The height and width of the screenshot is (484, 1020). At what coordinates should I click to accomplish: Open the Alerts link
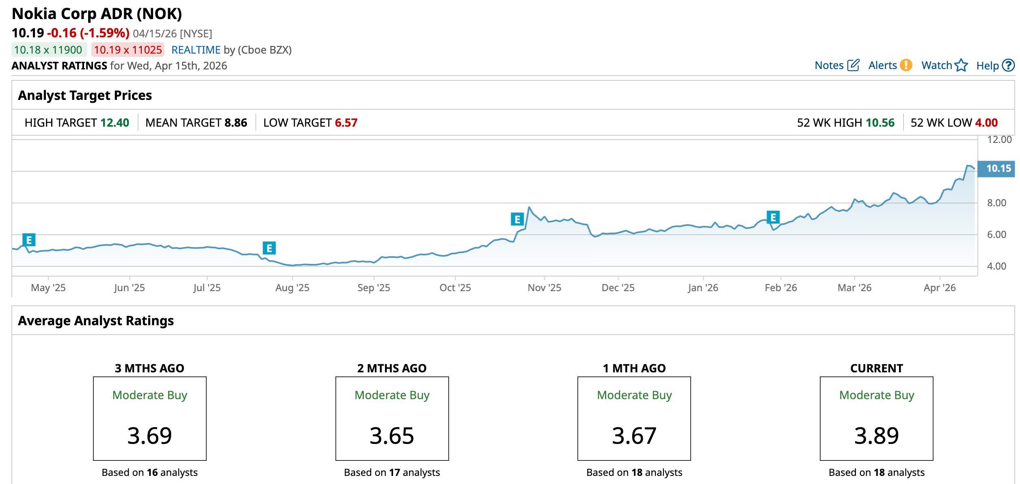(x=882, y=65)
